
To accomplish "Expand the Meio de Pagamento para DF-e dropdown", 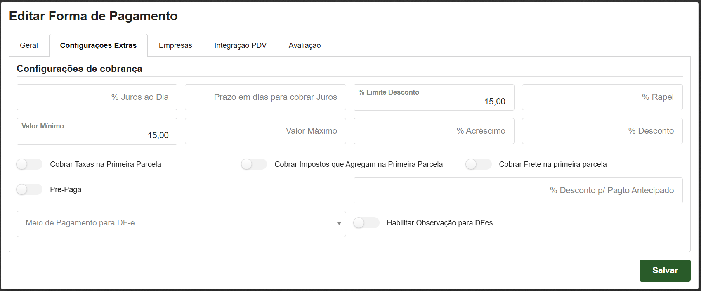I will (181, 224).
